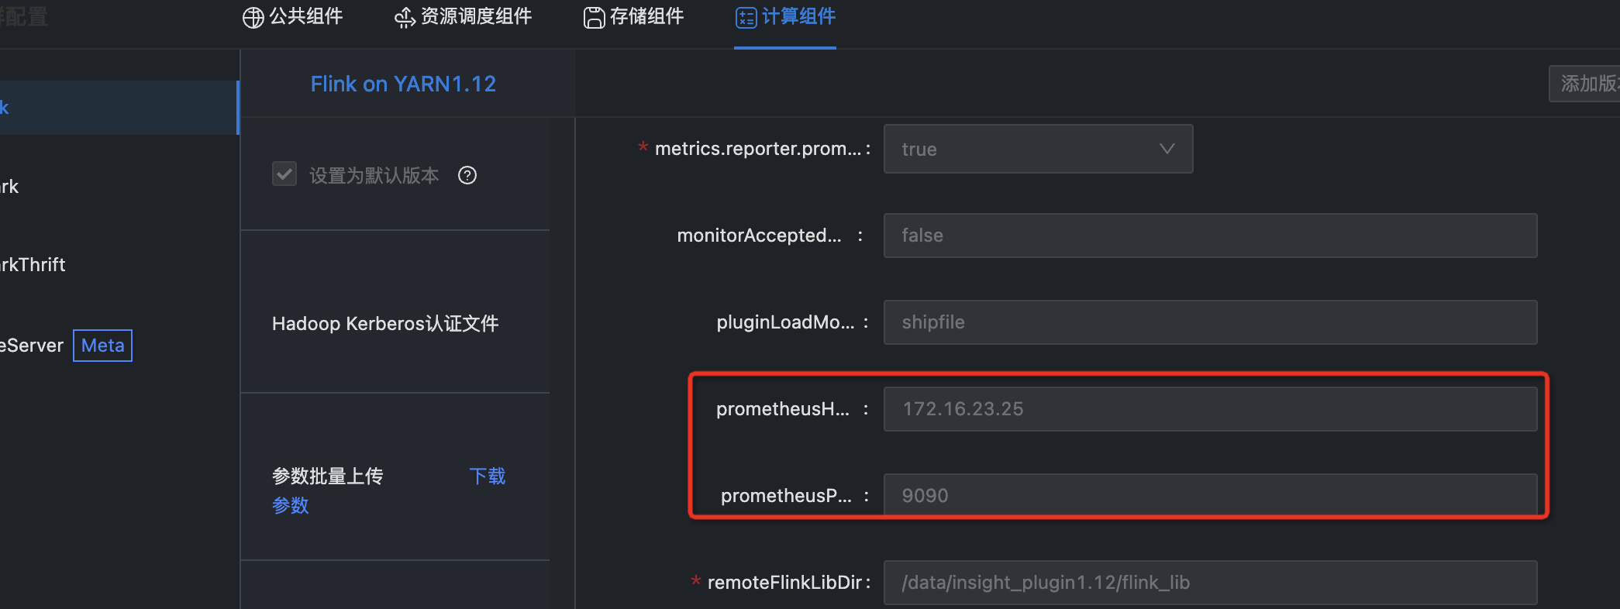The height and width of the screenshot is (609, 1620).
Task: Click the calculator icon on 计算组件 tab
Action: point(746,17)
